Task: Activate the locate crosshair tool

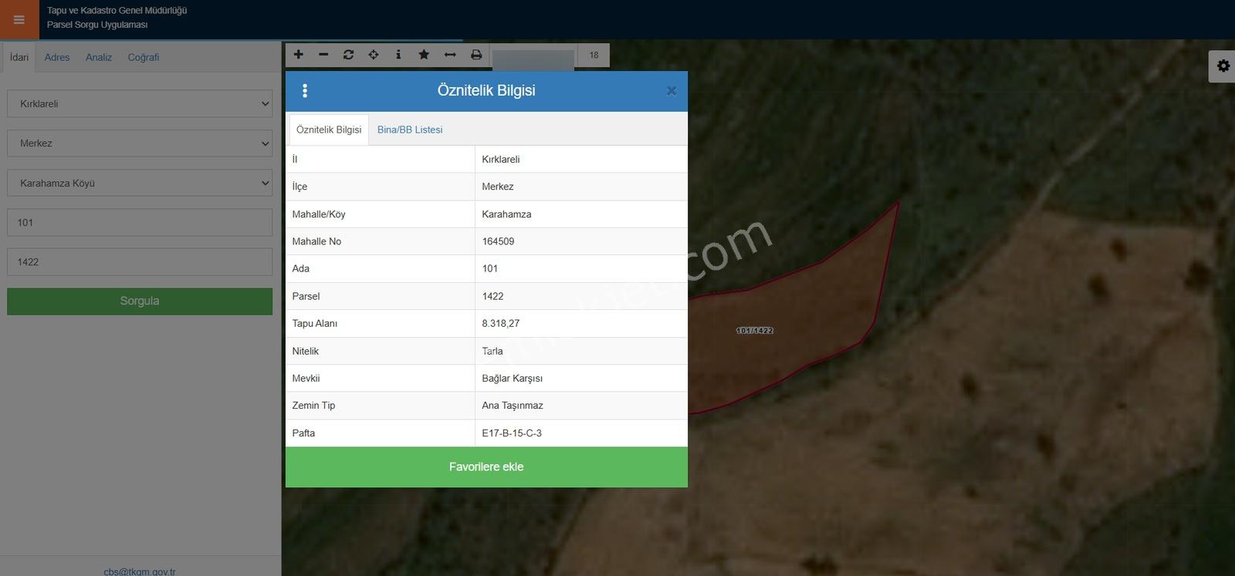Action: coord(374,55)
